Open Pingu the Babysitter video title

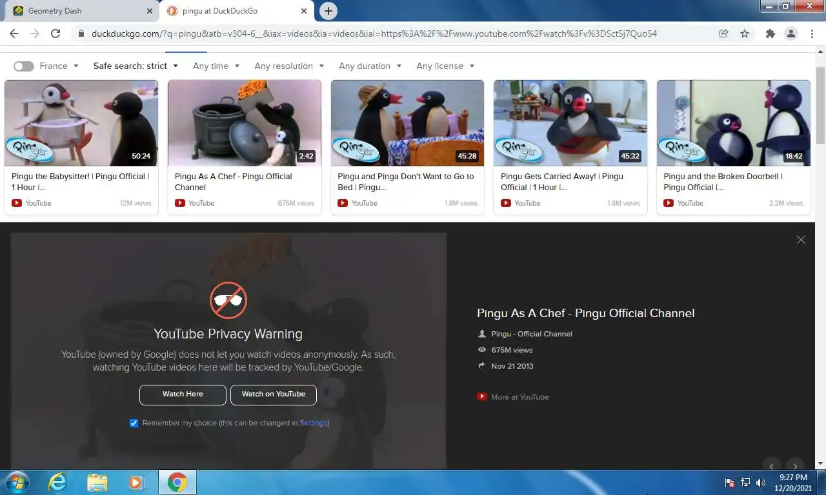pos(80,182)
